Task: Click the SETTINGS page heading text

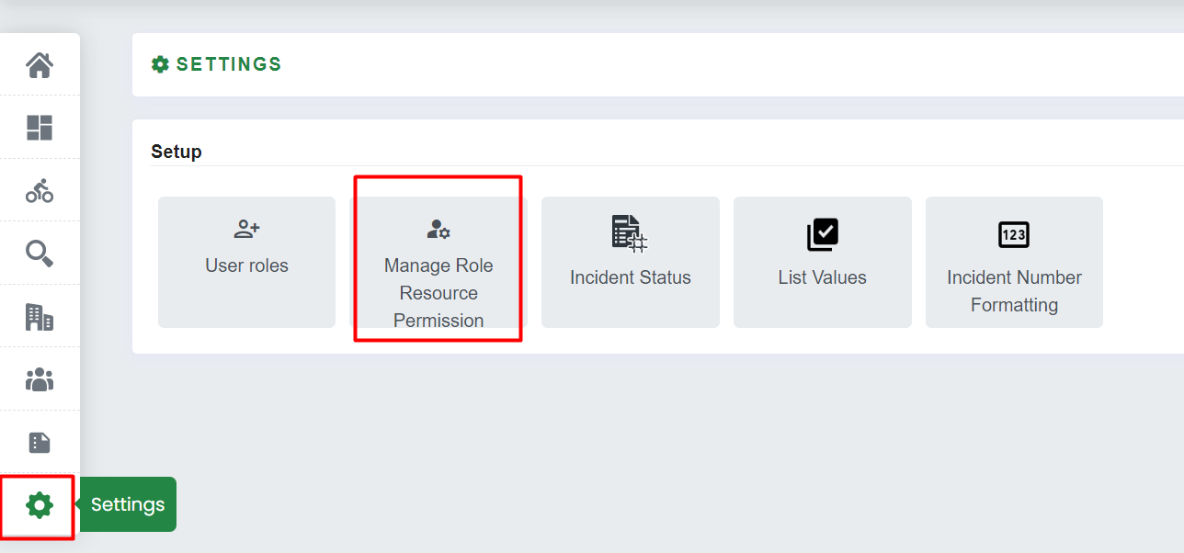Action: (x=229, y=64)
